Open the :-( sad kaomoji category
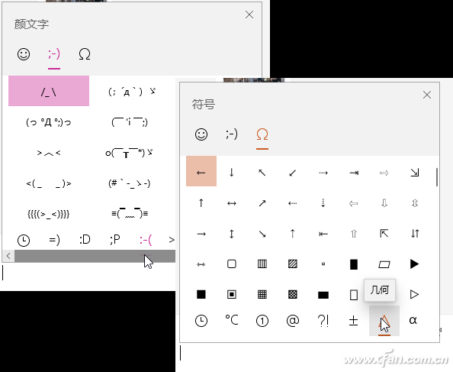The width and height of the screenshot is (453, 372). pyautogui.click(x=146, y=240)
